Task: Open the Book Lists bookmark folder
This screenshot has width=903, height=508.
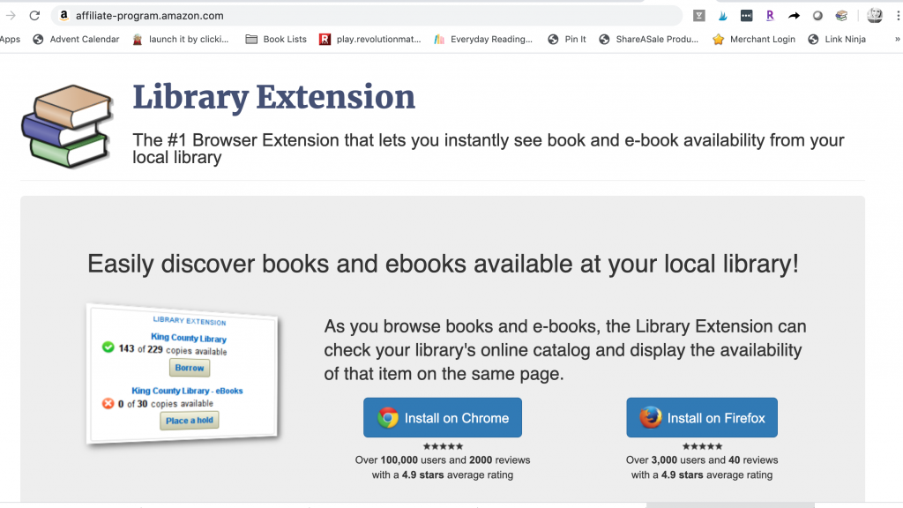Action: click(x=276, y=39)
